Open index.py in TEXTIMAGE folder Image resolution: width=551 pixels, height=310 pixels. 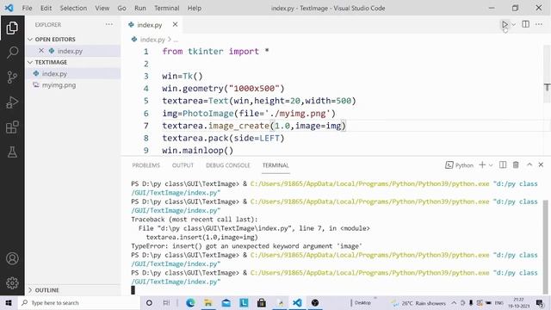(x=54, y=73)
